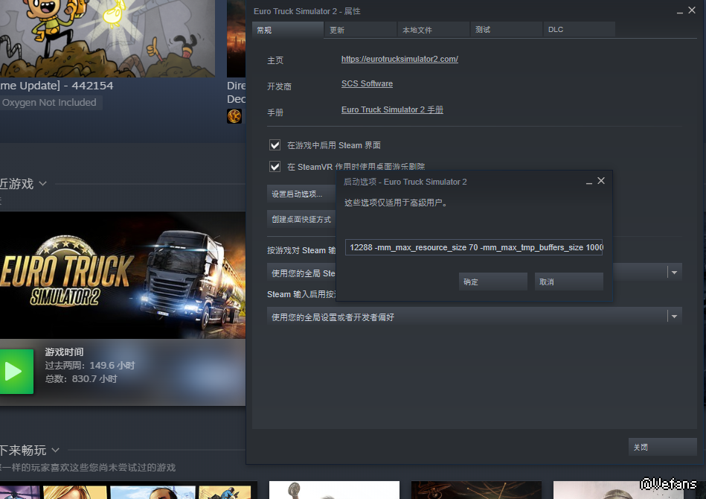Toggle 在游戏中启用 Steam 界面 checkbox
Viewport: 706px width, 499px height.
[275, 144]
